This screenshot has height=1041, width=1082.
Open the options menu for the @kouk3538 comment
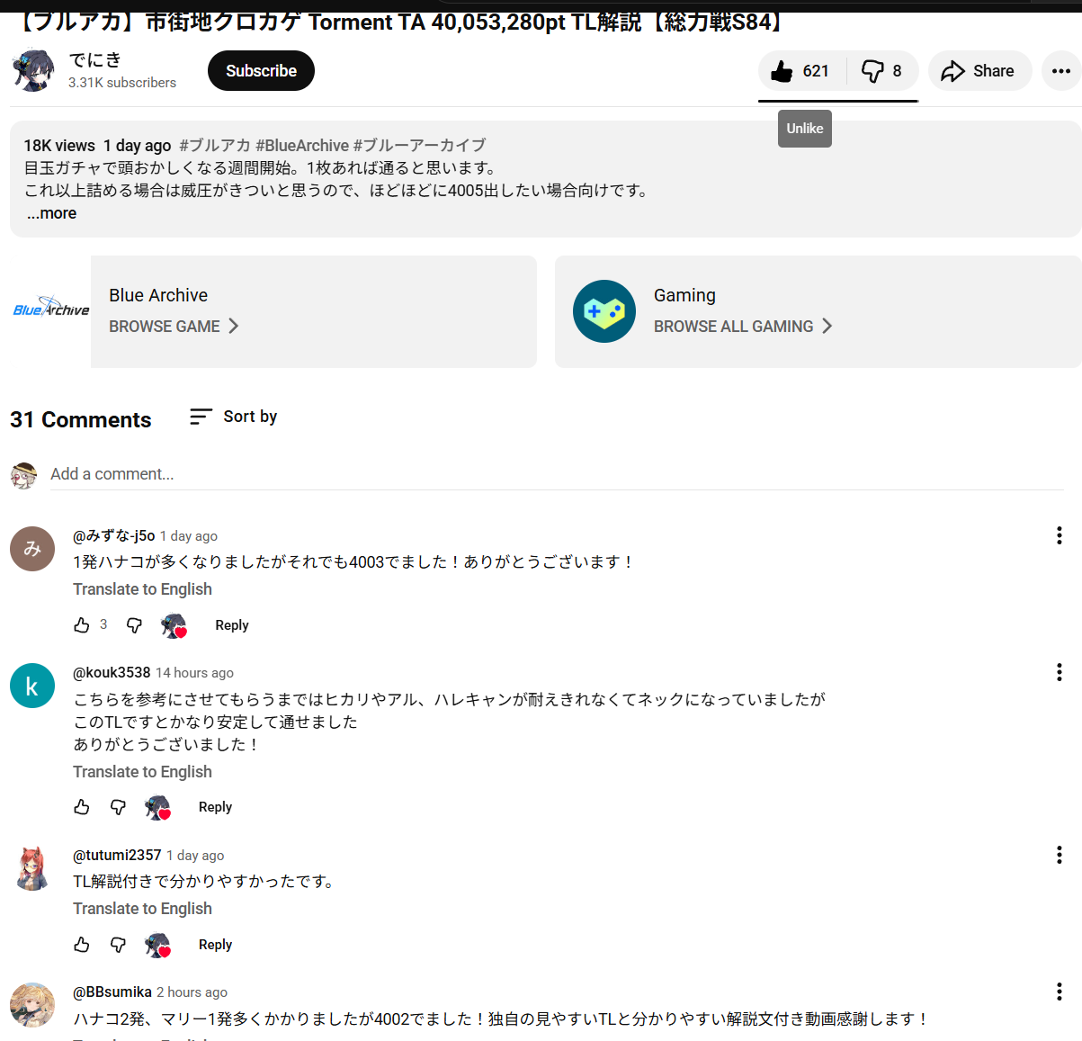tap(1060, 672)
